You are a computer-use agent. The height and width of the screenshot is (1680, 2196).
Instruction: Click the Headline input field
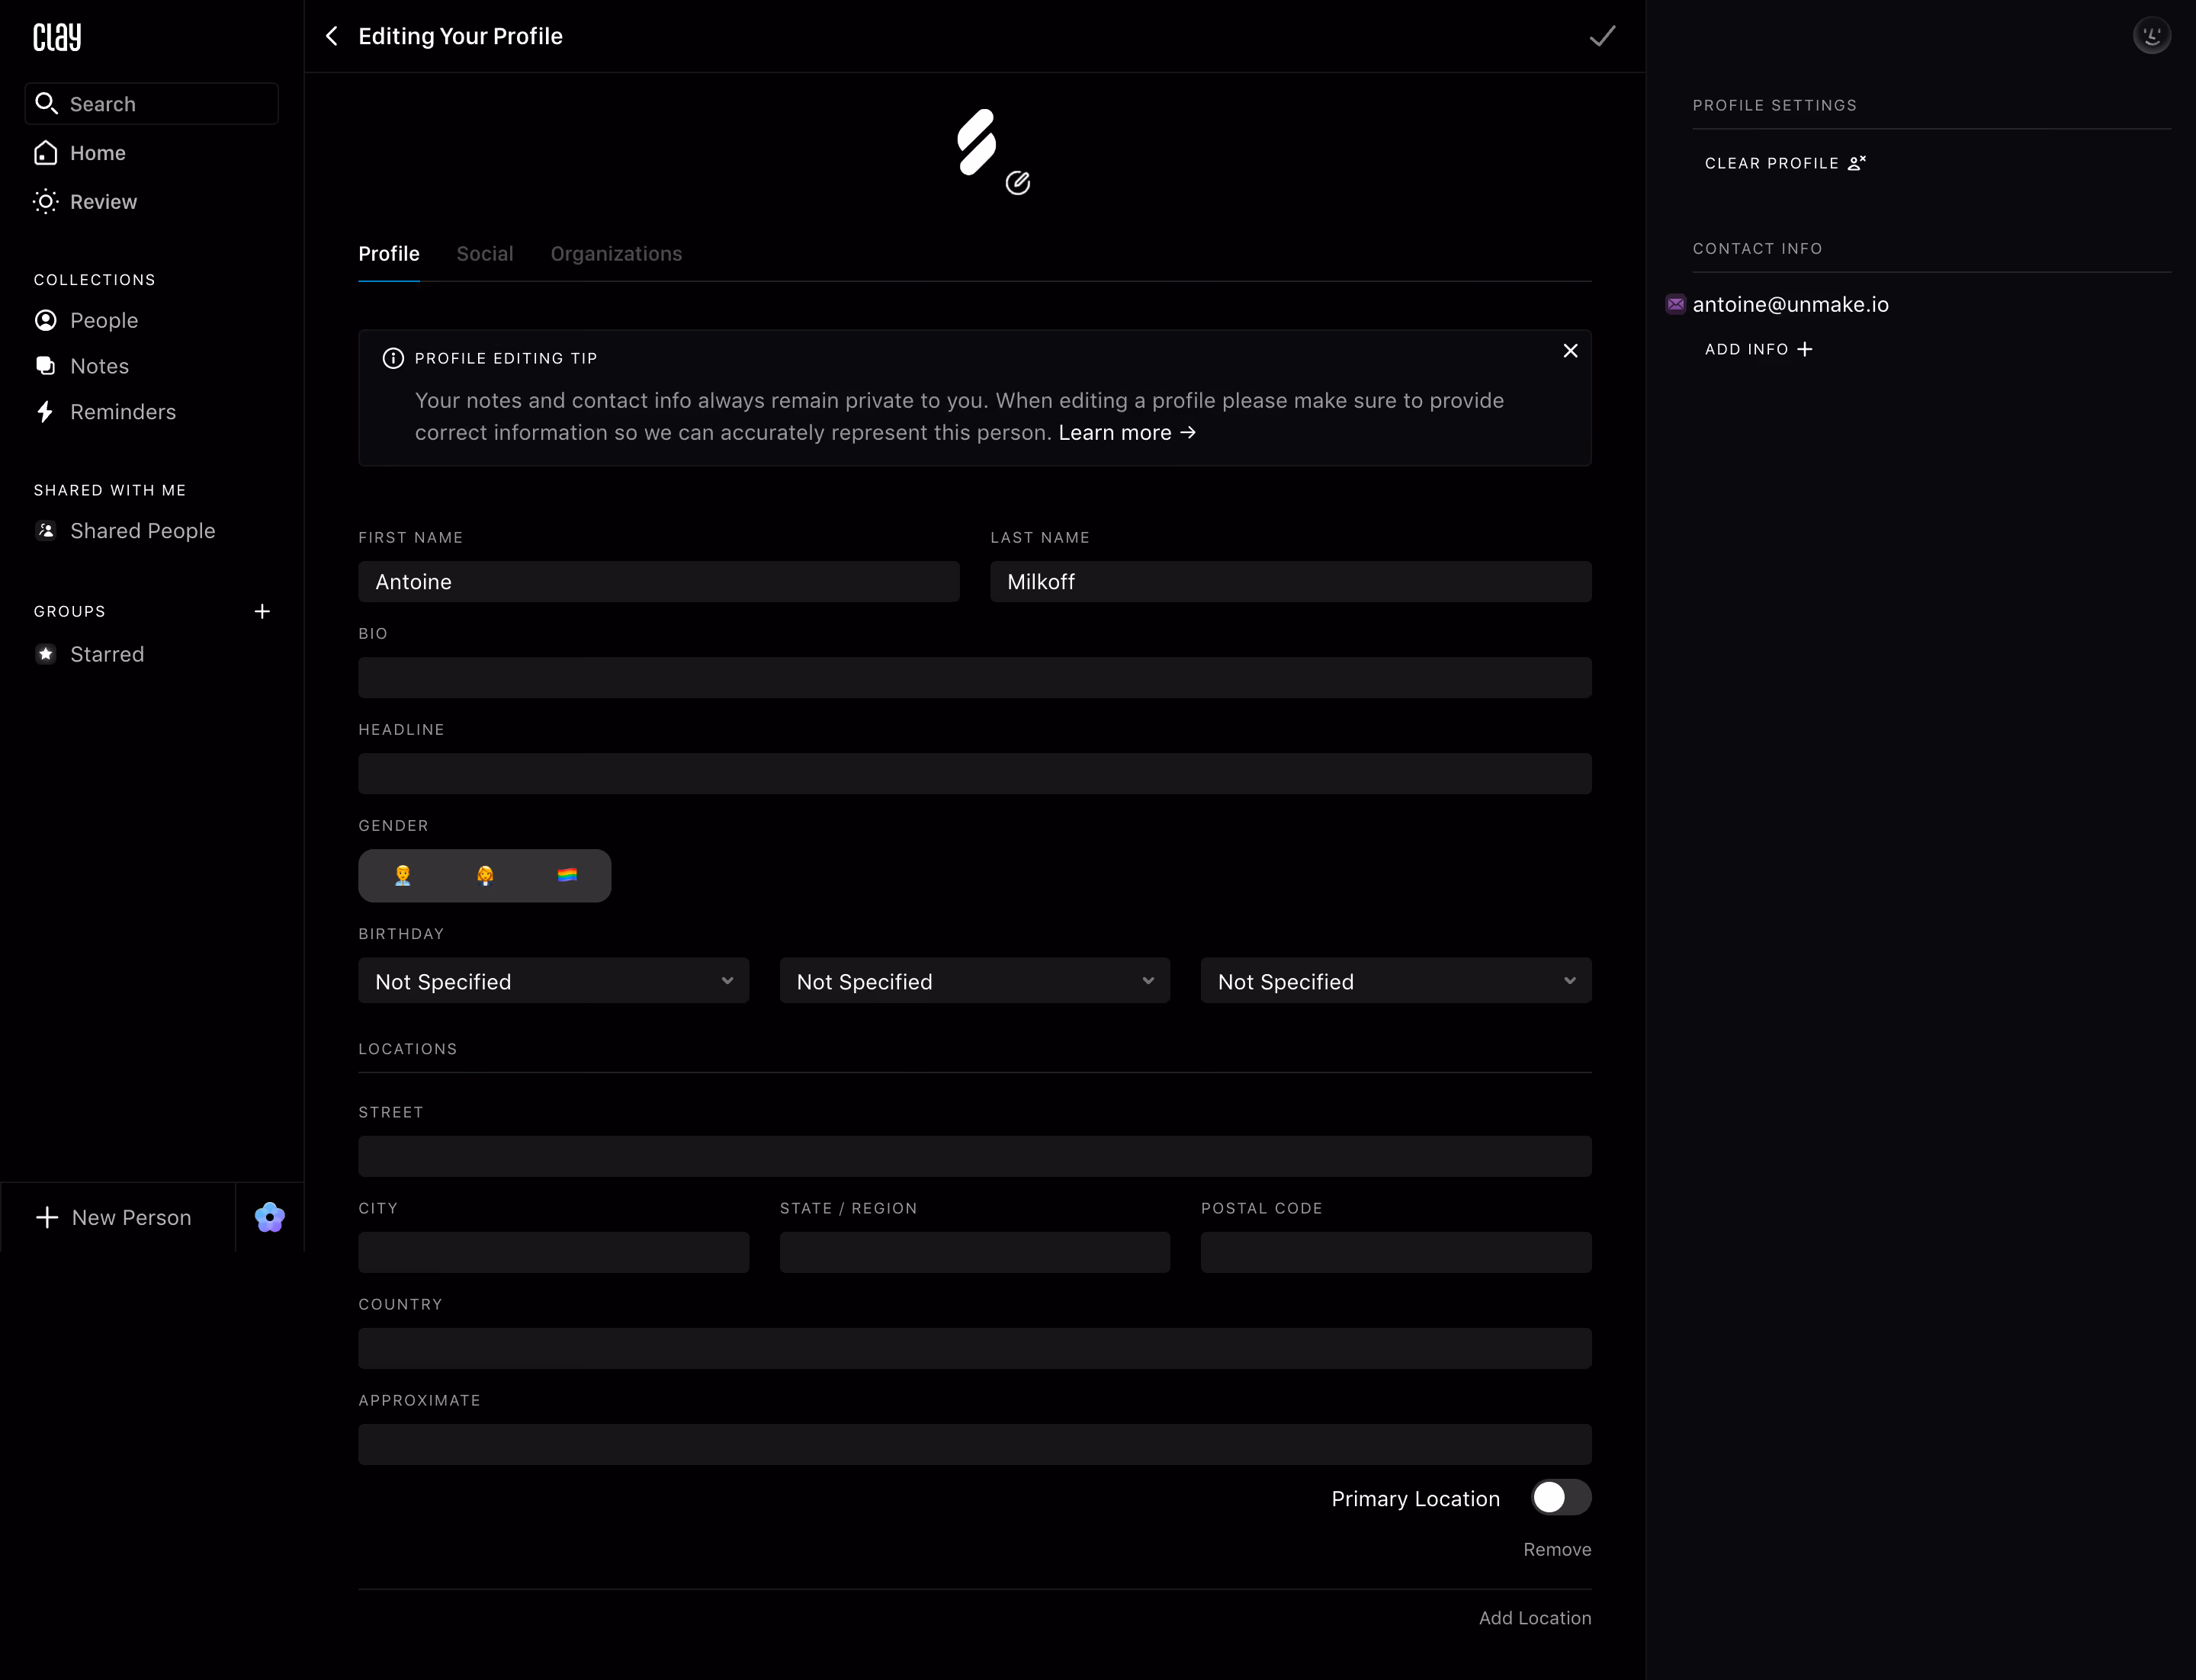click(974, 774)
